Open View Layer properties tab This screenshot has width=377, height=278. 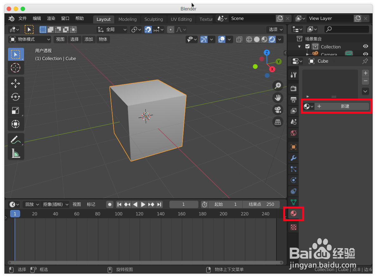point(294,111)
